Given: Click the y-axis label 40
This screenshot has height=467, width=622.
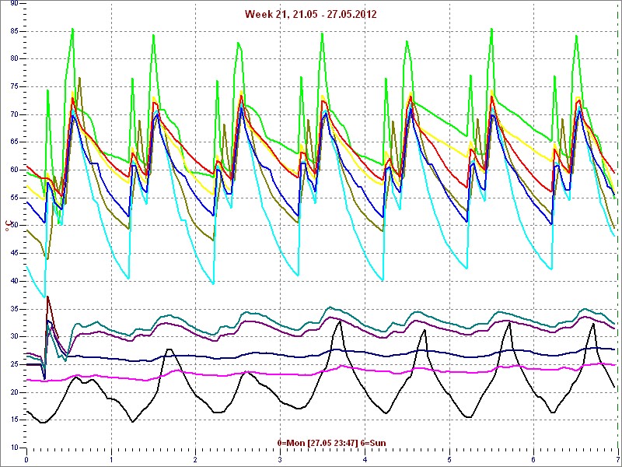Looking at the screenshot, I should coord(13,281).
